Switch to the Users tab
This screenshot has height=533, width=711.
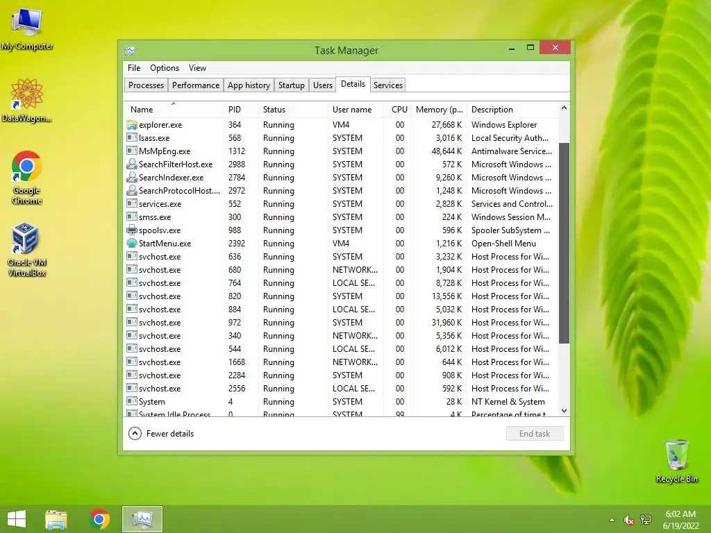(323, 85)
